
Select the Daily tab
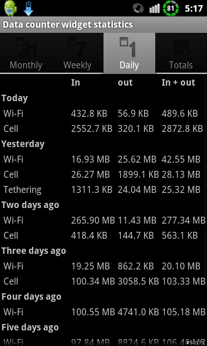[x=129, y=53]
